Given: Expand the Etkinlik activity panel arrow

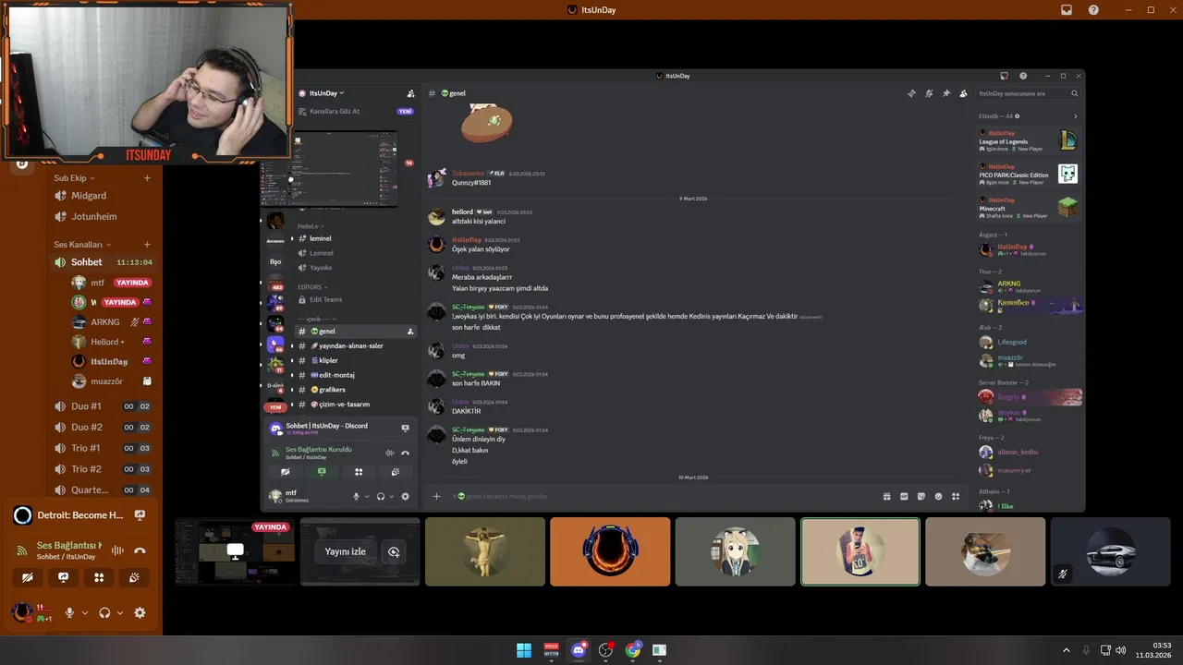Looking at the screenshot, I should 1075,116.
